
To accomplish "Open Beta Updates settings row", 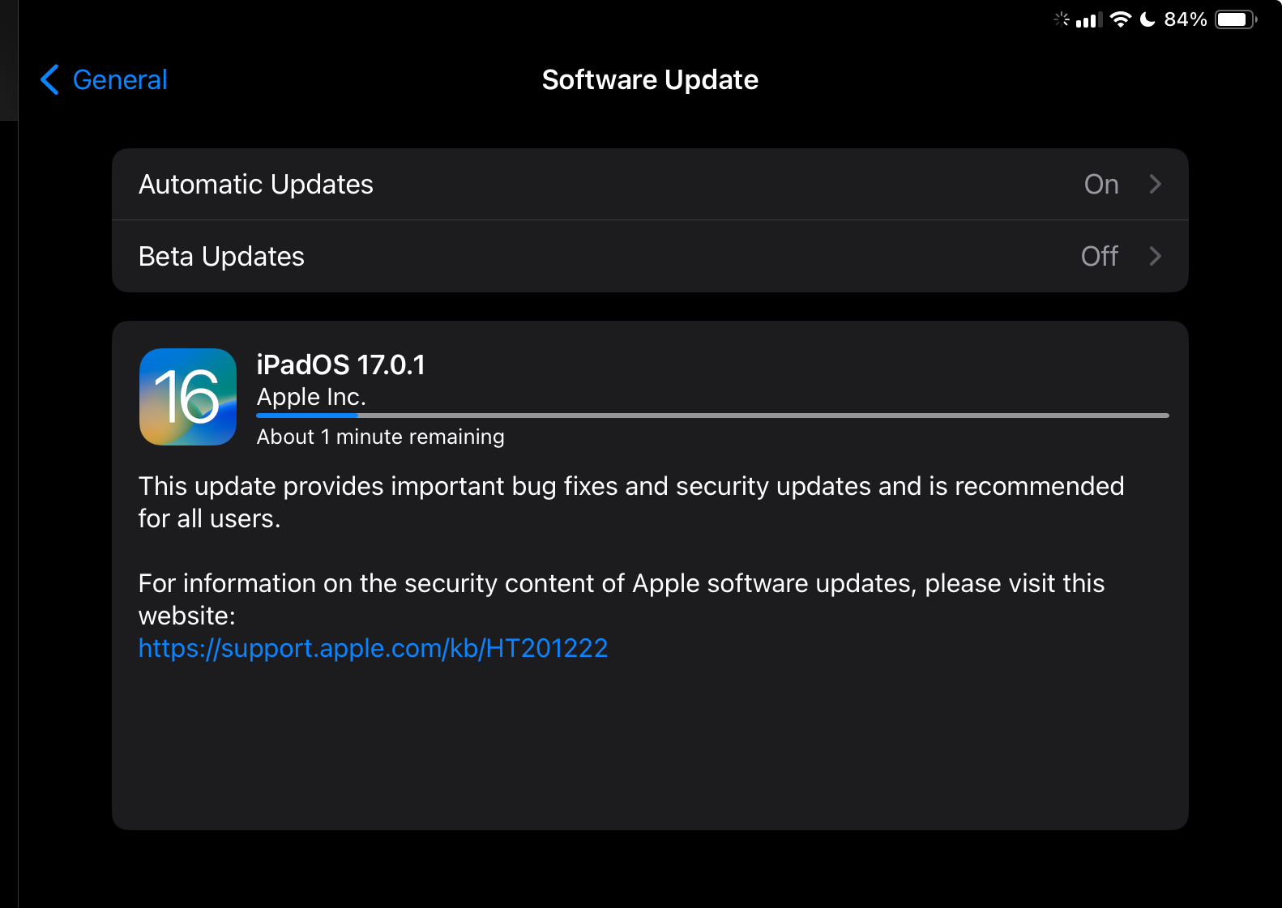I will [650, 256].
